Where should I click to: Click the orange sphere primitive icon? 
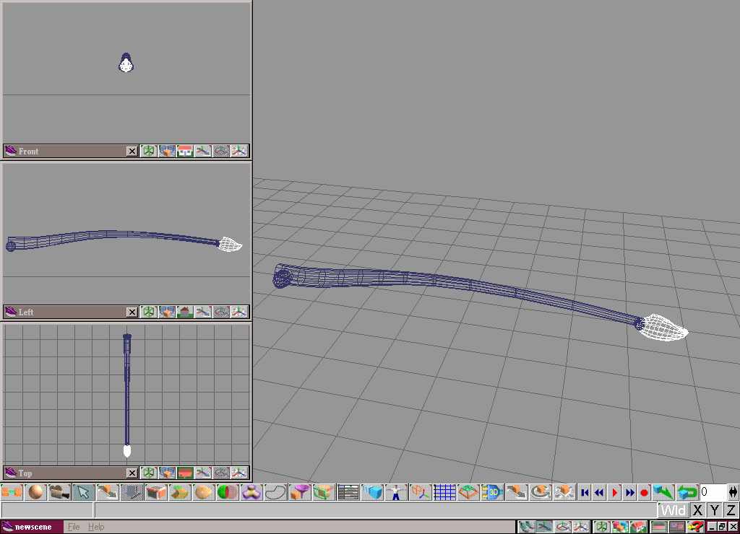[x=35, y=493]
